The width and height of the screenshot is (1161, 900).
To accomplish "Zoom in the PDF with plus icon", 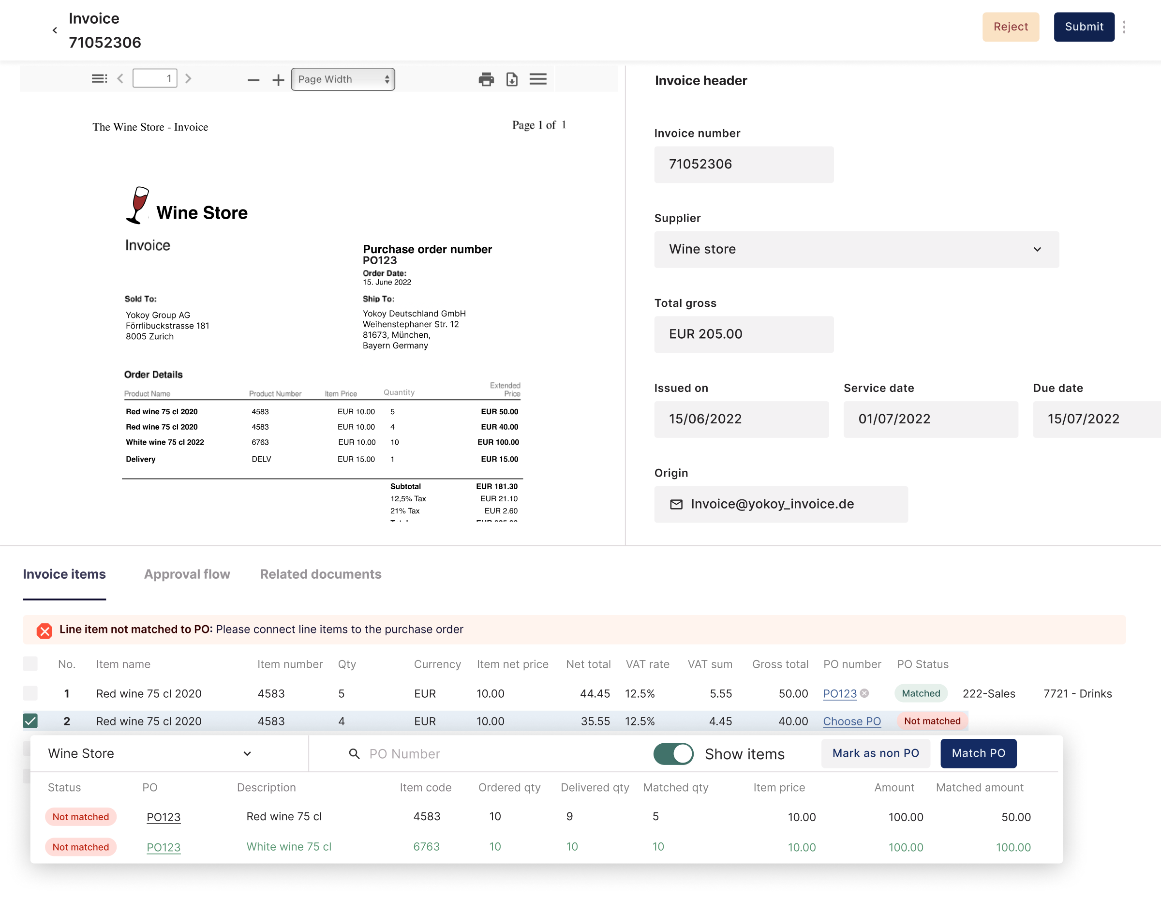I will (x=278, y=80).
